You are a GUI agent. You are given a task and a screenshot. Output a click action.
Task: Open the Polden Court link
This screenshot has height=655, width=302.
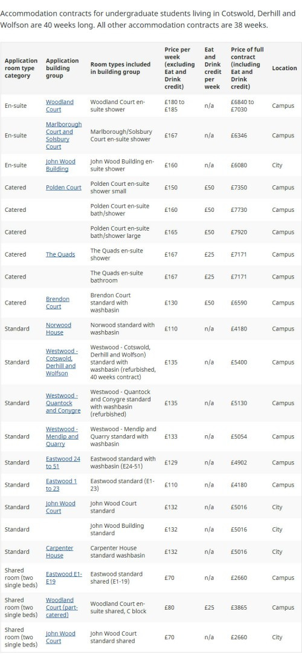(64, 188)
